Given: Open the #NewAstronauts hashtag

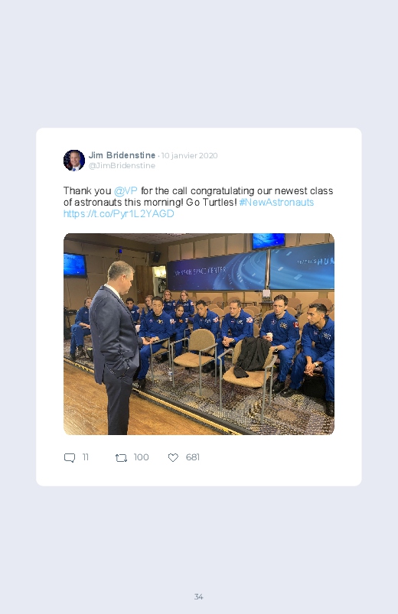Looking at the screenshot, I should tap(276, 202).
